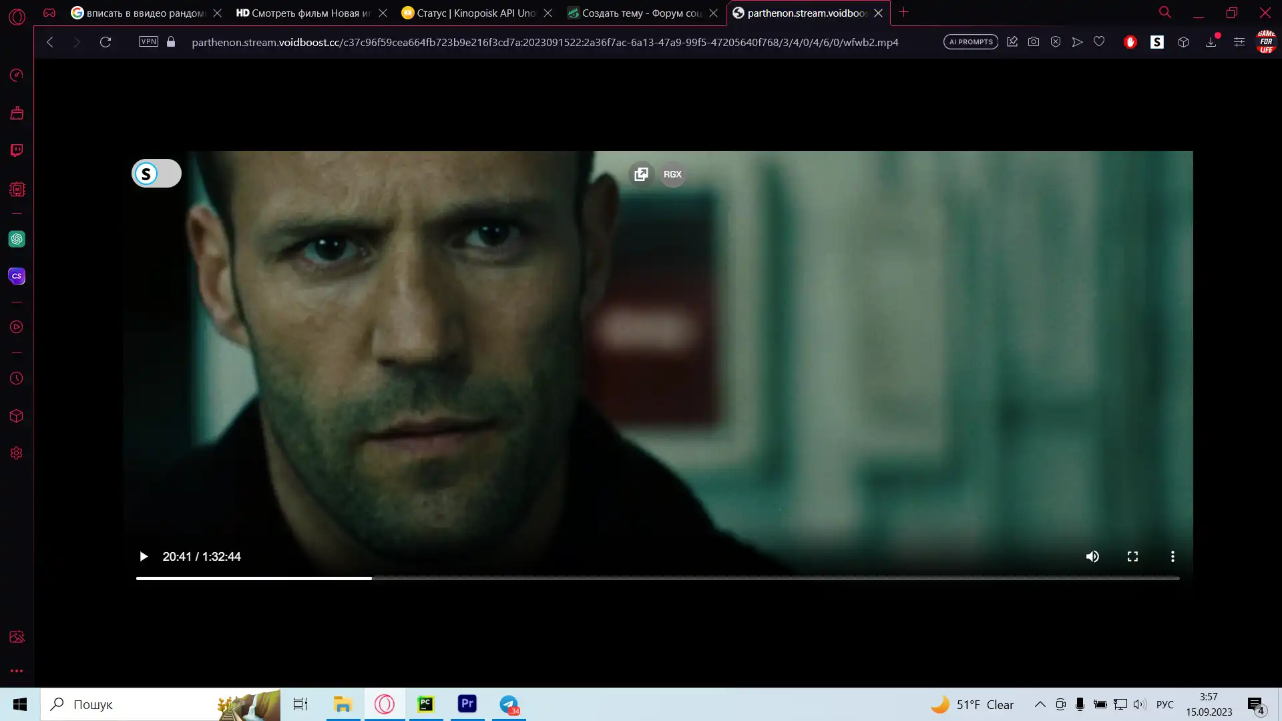
Task: Click the snapshot camera icon in address bar
Action: click(x=1034, y=42)
